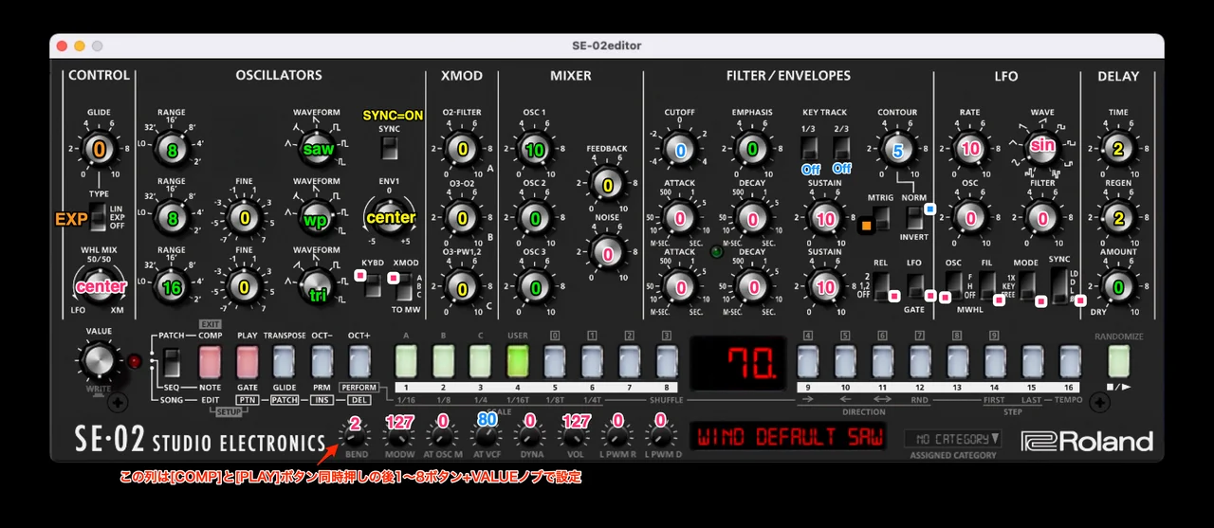
Task: Click the bottom WAVEFORM knob showing tri
Action: tap(316, 287)
